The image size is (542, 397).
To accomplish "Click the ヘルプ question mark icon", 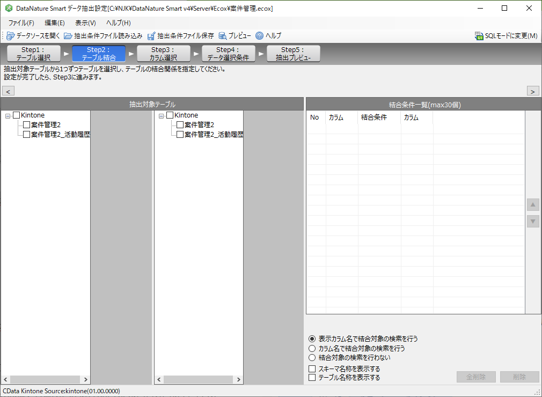I will click(259, 35).
